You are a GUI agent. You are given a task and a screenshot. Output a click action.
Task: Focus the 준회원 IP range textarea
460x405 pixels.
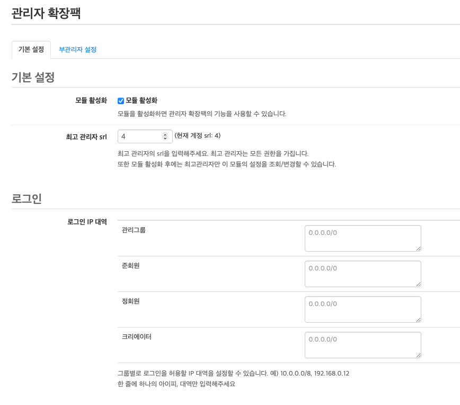[362, 273]
